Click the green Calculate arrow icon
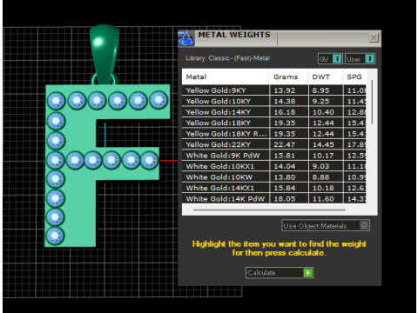 (307, 273)
